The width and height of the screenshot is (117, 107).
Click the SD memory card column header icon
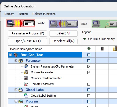(x=102, y=49)
